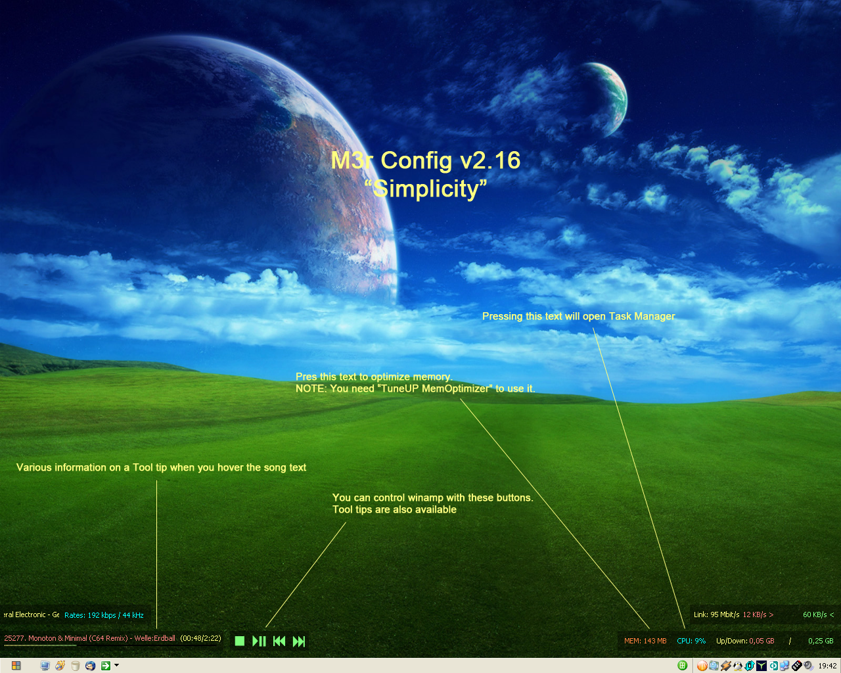Viewport: 841px width, 673px height.
Task: Click the green Y on black tray icon
Action: (761, 666)
